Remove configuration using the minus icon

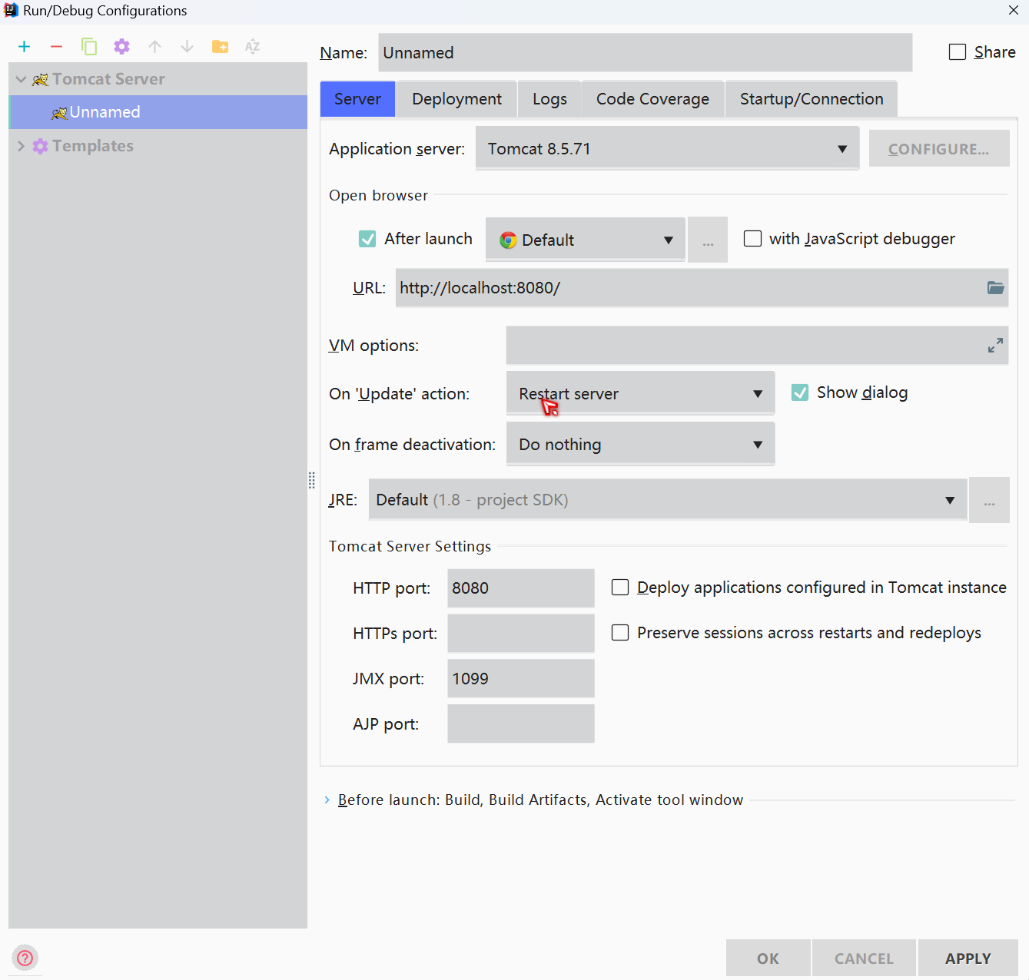tap(56, 47)
